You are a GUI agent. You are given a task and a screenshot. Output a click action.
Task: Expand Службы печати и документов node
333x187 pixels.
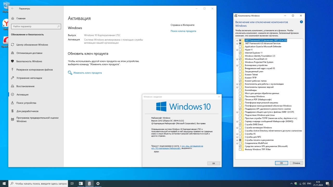tap(237, 140)
